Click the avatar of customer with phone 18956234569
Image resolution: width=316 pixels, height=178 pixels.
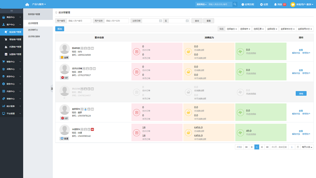click(64, 49)
